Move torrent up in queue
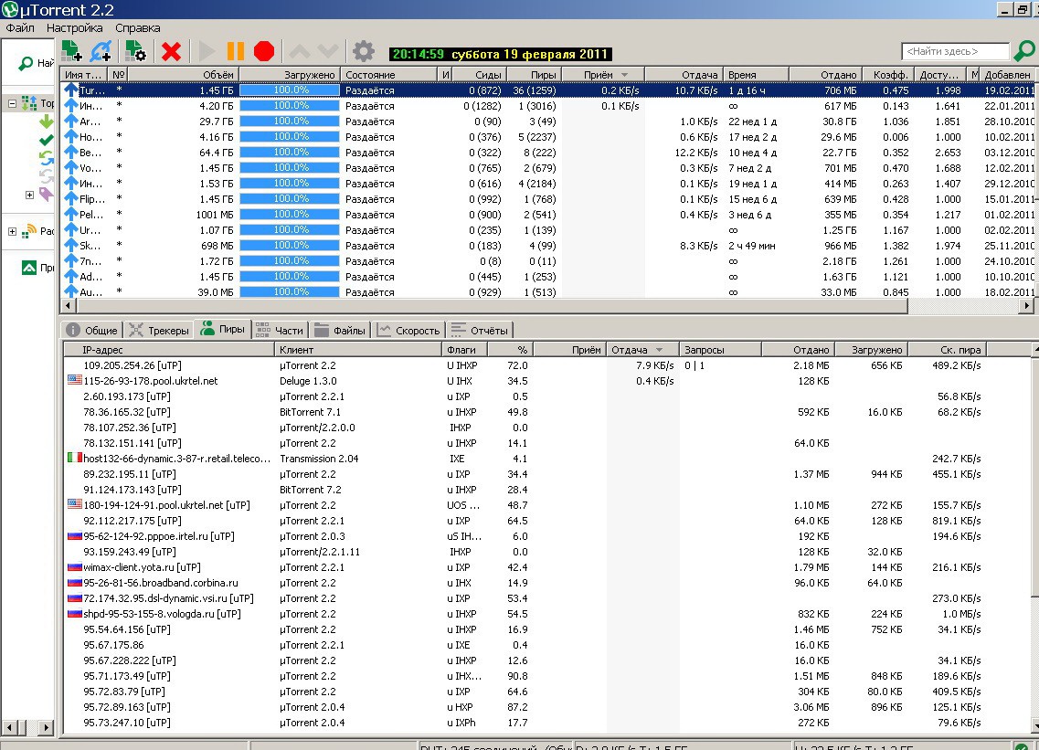 point(299,51)
